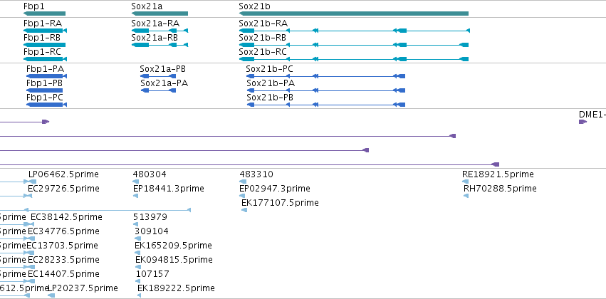Click the 480304 label text
The height and width of the screenshot is (299, 606).
pos(150,174)
